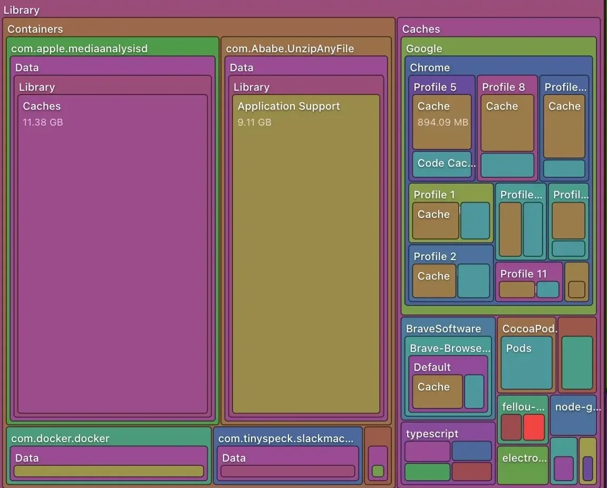Select the Containers folder label
The width and height of the screenshot is (607, 488).
35,29
